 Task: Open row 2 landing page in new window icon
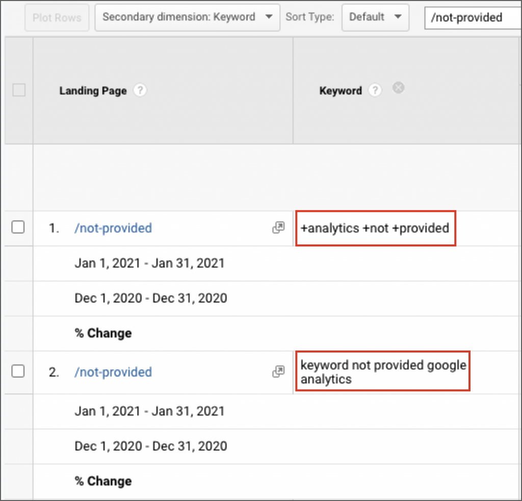(x=279, y=371)
